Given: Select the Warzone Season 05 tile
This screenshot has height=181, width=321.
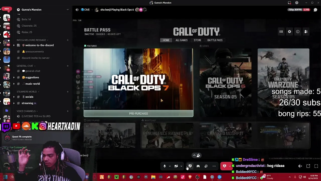Looking at the screenshot, I should [x=283, y=82].
